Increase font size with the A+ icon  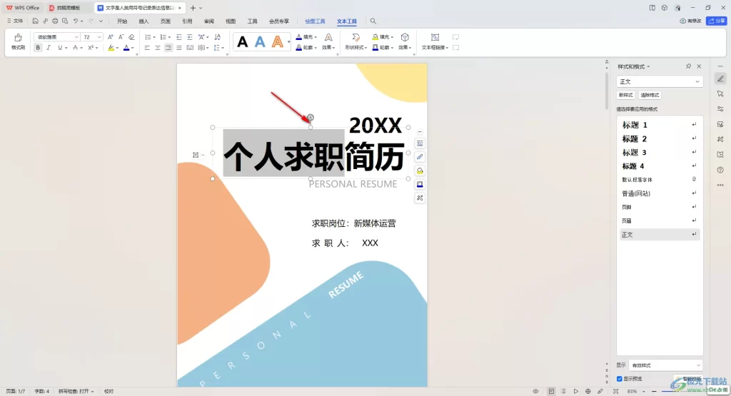111,37
